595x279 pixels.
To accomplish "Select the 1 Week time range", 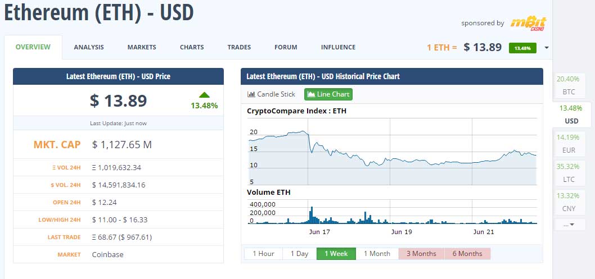I will point(336,254).
